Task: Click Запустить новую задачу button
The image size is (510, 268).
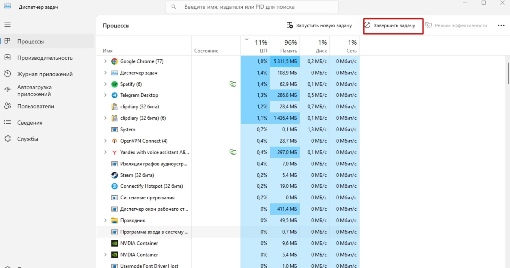Action: click(319, 26)
